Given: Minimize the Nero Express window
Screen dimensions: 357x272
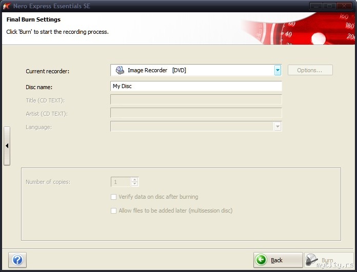Looking at the screenshot, I should 316,6.
